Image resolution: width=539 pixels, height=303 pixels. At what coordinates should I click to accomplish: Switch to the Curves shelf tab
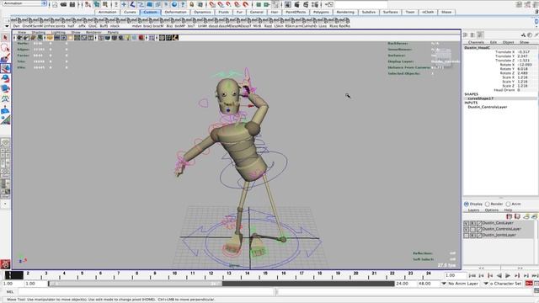point(130,12)
